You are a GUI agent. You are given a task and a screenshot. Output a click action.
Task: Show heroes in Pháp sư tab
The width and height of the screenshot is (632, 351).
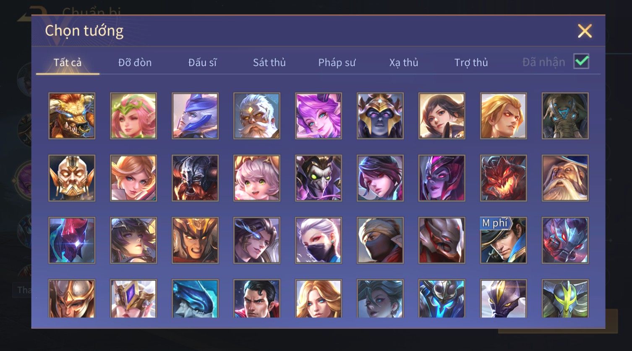pos(337,63)
